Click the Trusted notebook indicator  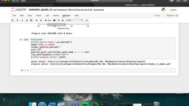pyautogui.click(x=157, y=16)
